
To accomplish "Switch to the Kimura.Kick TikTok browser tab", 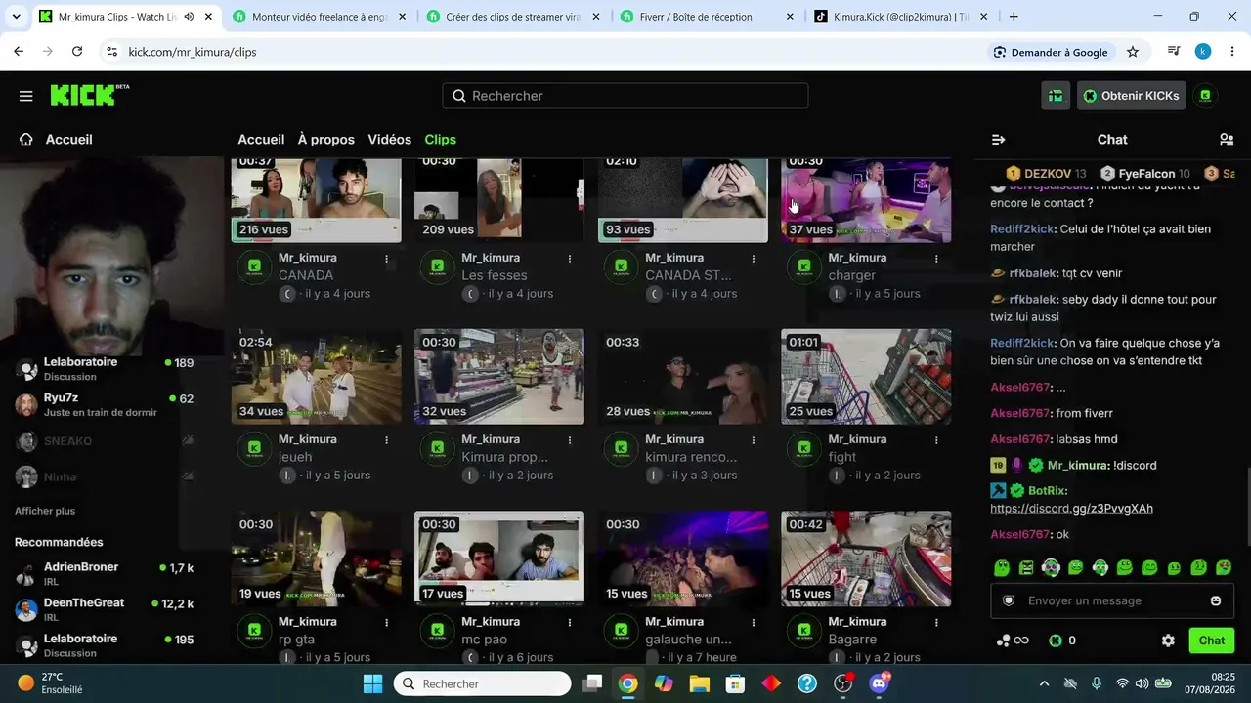I will [901, 17].
